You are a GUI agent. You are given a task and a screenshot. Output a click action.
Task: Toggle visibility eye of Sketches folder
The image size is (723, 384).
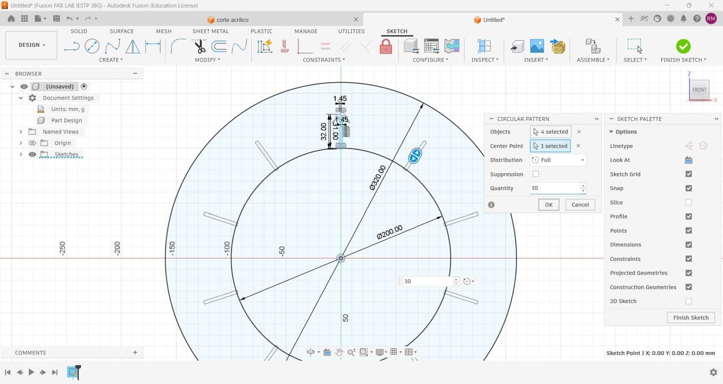pyautogui.click(x=32, y=155)
